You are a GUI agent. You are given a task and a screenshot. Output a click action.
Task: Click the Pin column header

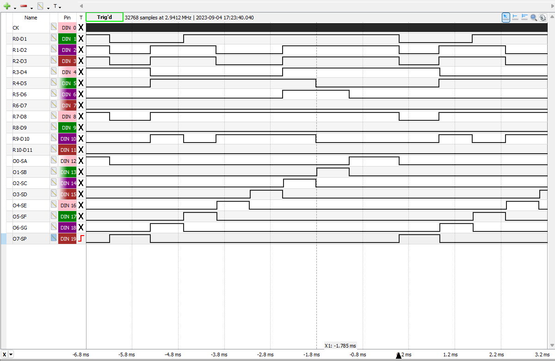coord(67,18)
